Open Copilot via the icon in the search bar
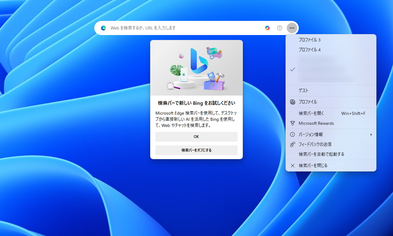This screenshot has height=236, width=393. click(267, 28)
